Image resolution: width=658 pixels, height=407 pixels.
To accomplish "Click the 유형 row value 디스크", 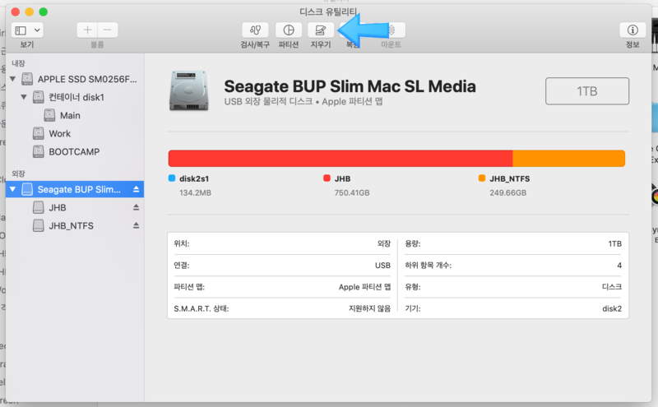I will pos(612,287).
